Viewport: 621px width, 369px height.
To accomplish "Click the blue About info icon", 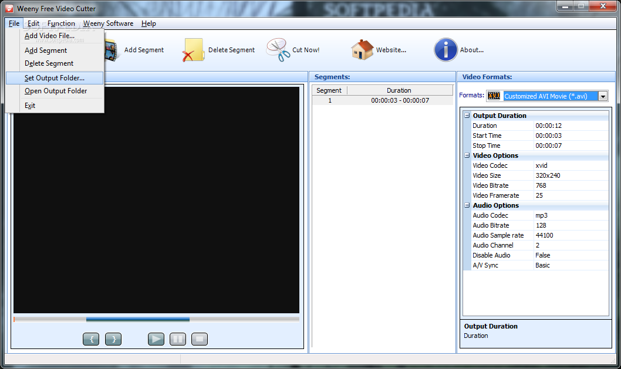I will pos(446,50).
